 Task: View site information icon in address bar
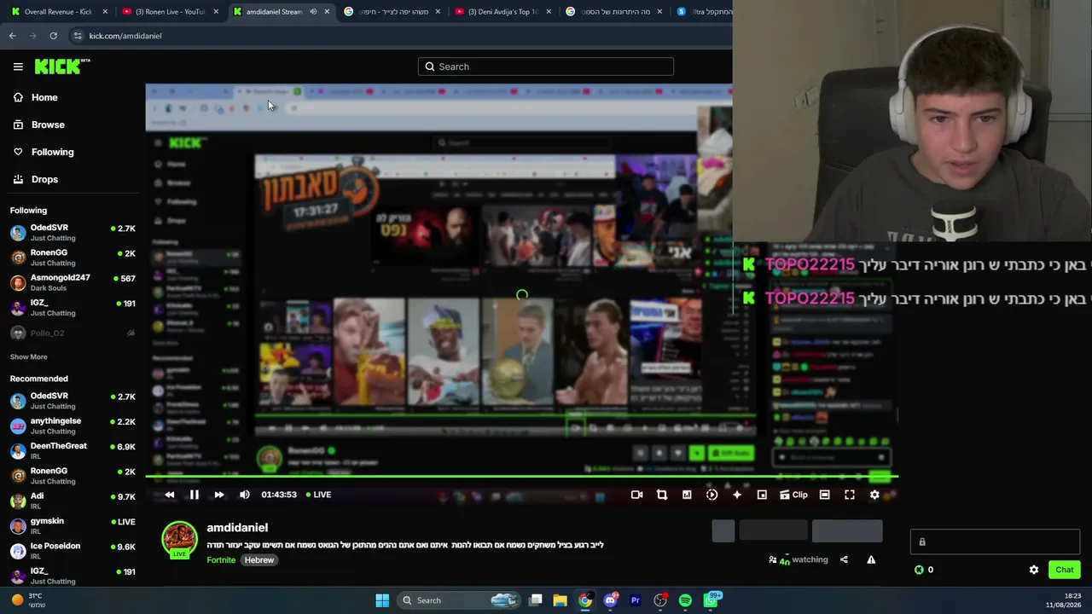pyautogui.click(x=78, y=36)
